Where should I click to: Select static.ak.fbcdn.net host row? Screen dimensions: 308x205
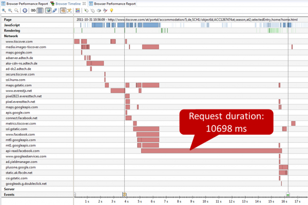(x=37, y=173)
